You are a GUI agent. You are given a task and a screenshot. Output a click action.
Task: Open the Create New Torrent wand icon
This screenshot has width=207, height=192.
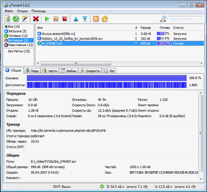coord(24,19)
